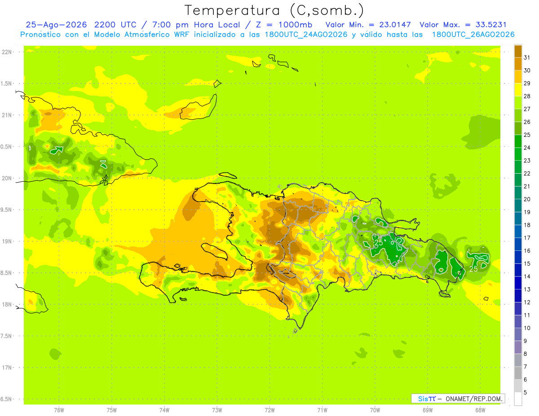Click the '70W' longitude axis label
The height and width of the screenshot is (416, 539).
376,410
